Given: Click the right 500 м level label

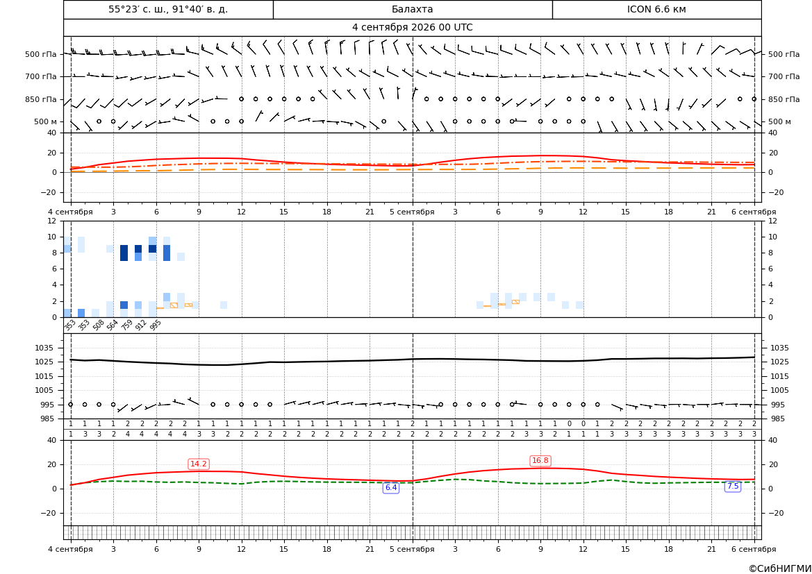Looking at the screenshot, I should (x=779, y=121).
